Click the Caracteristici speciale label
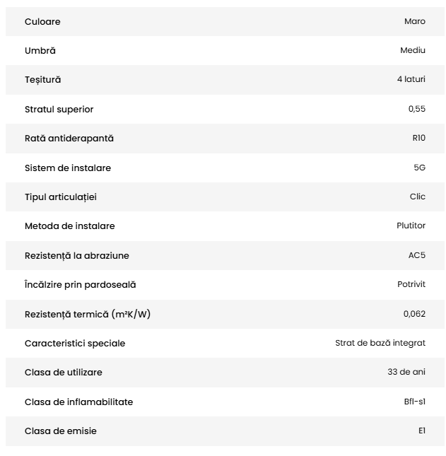 [x=75, y=344]
